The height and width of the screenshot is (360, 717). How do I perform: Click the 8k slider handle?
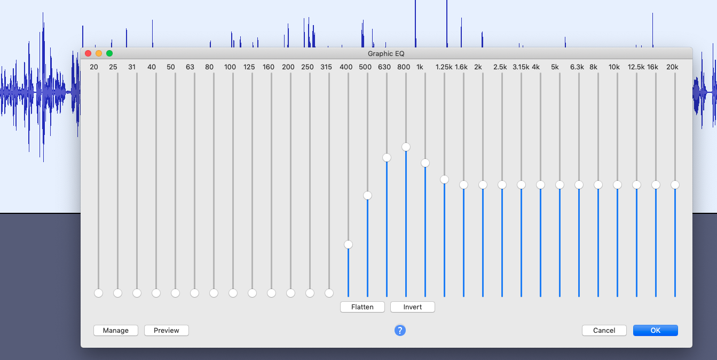(x=598, y=185)
